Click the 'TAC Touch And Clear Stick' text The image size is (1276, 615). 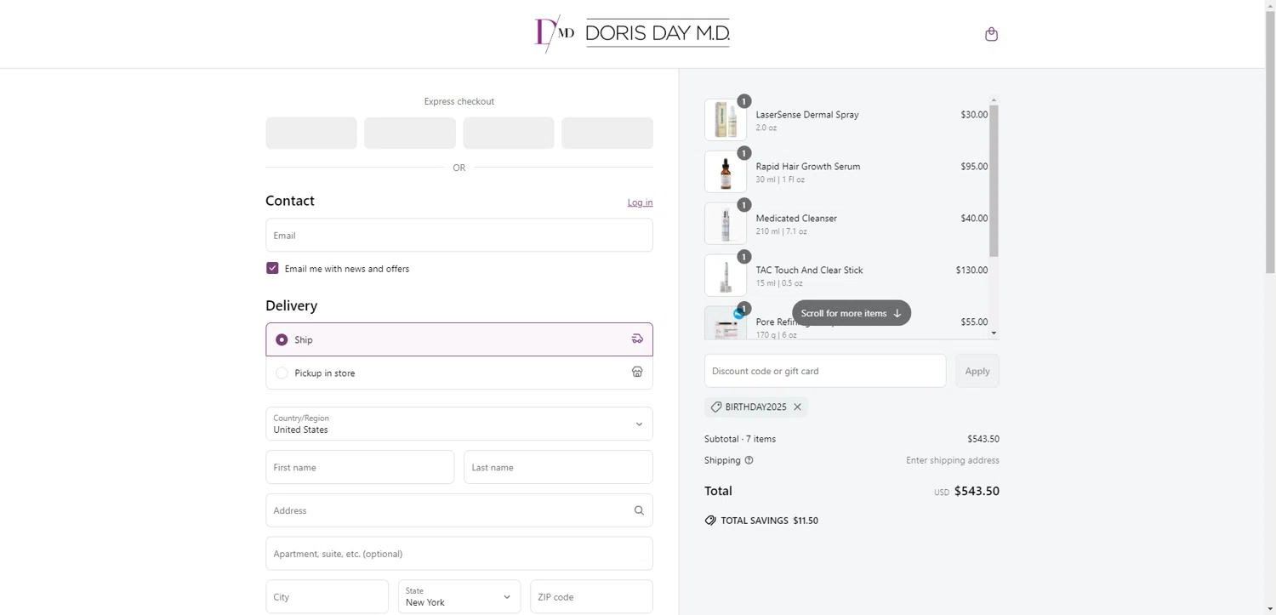point(809,270)
